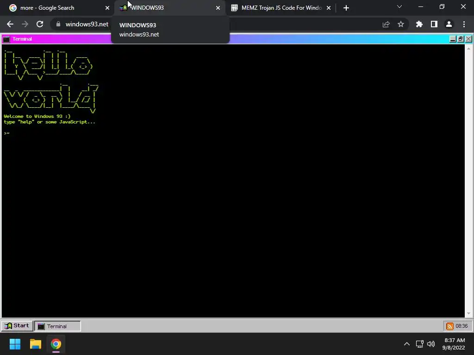Click the type "help" or some JavaScript line
Image resolution: width=474 pixels, height=355 pixels.
(49, 122)
